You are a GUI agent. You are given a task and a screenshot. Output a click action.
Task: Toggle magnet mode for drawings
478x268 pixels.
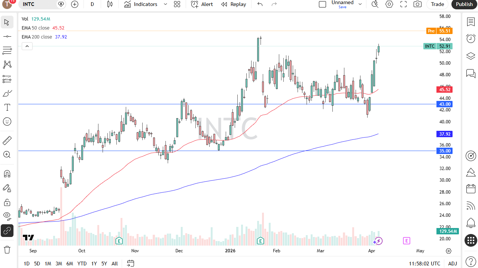(x=7, y=174)
